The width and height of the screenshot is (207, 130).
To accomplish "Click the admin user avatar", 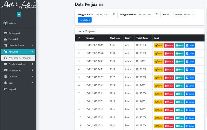I will [x=6, y=23].
